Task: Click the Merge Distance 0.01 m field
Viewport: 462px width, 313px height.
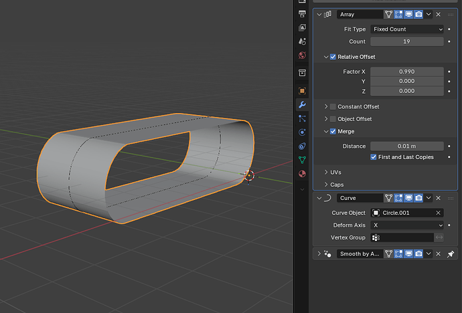Action: [407, 146]
